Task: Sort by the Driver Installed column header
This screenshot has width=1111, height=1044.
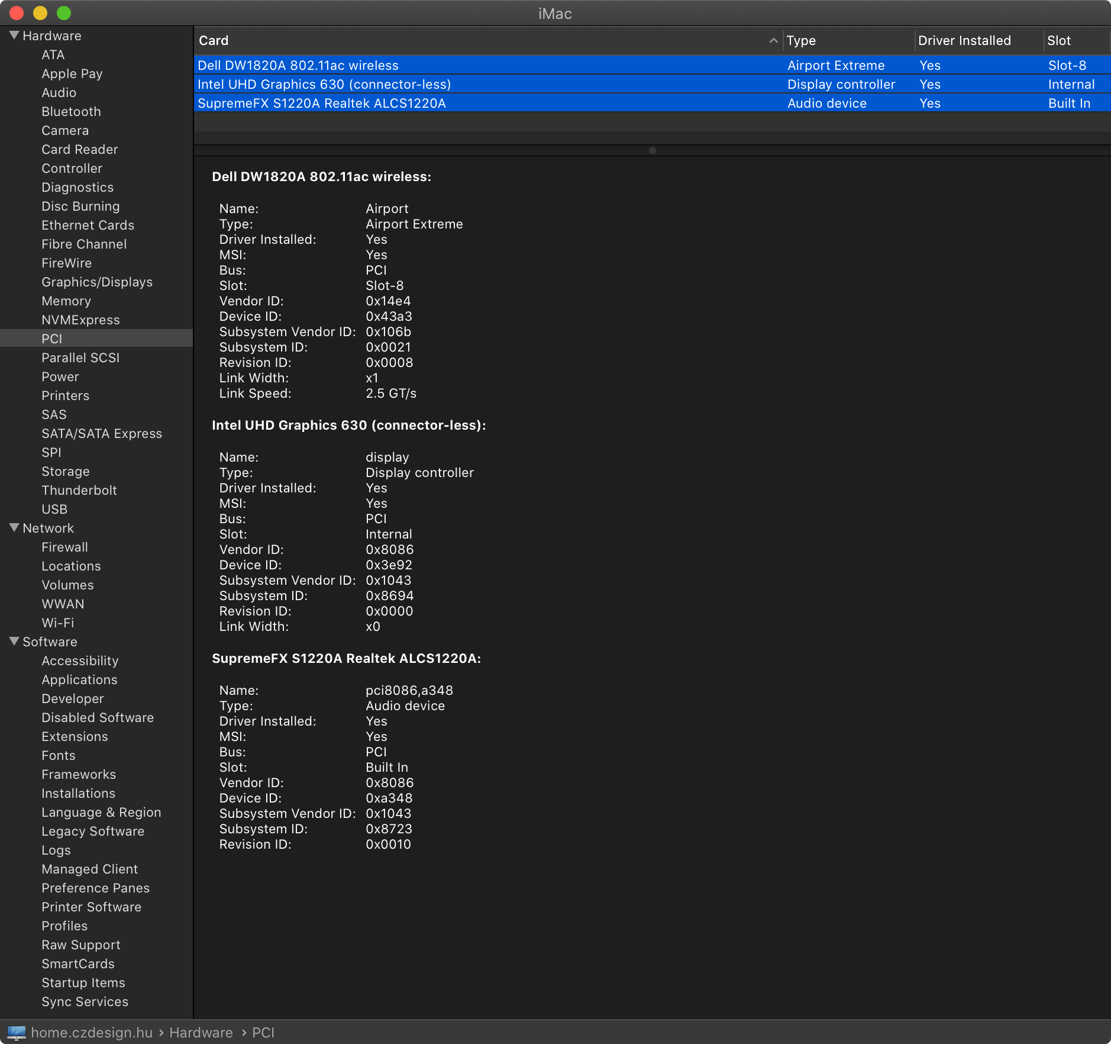Action: click(x=979, y=40)
